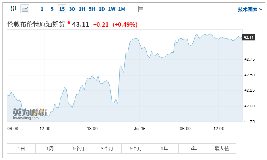The width and height of the screenshot is (267, 160).
Task: Show the 1周 time range
Action: [x=50, y=148]
